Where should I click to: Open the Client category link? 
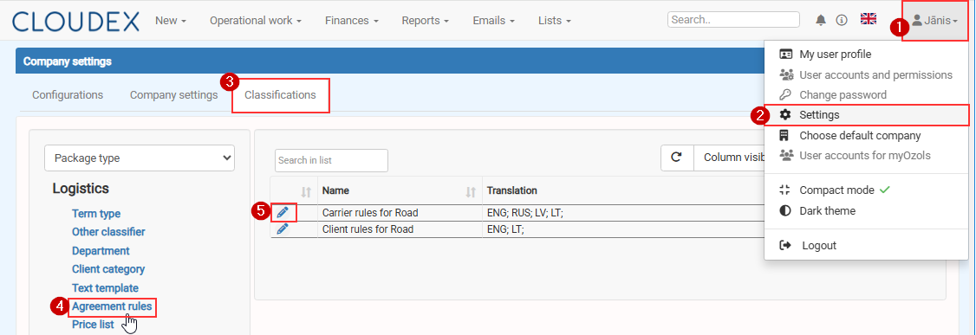108,269
